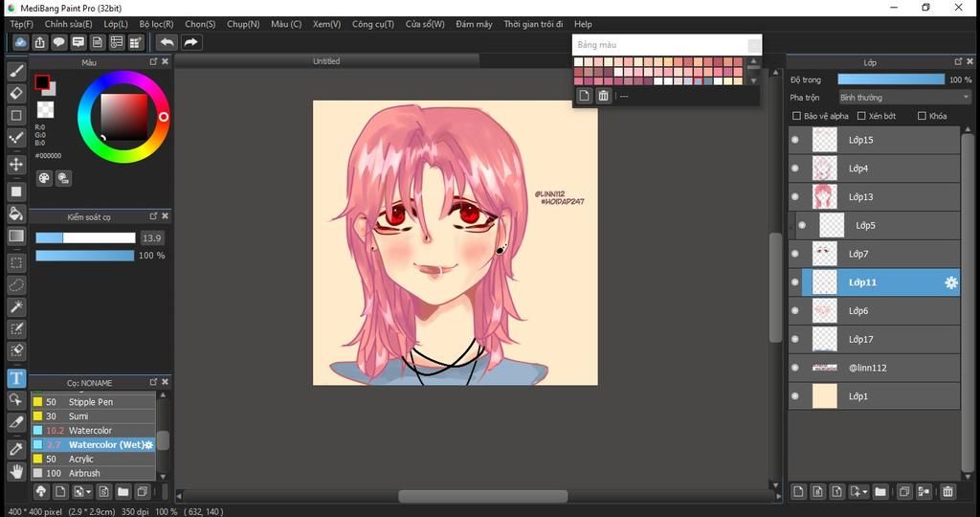
Task: Switch to the Untitled canvas tab
Action: (326, 61)
